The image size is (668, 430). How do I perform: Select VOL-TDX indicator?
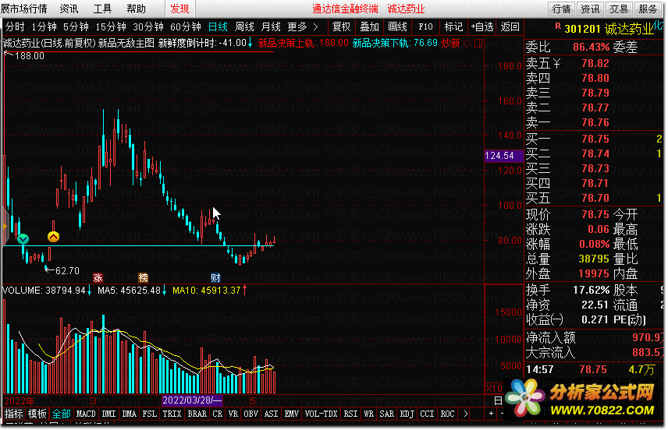322,414
